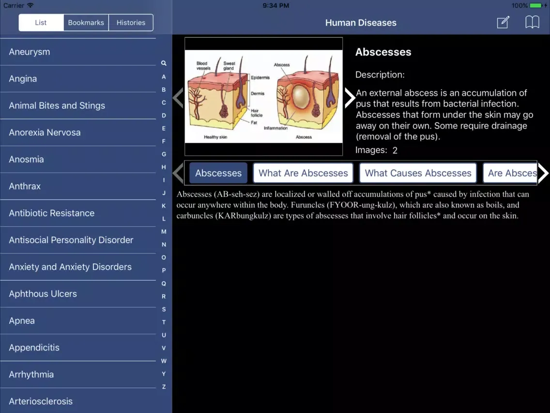
Task: Open Antisocial Personality Disorder entry
Action: [x=78, y=240]
